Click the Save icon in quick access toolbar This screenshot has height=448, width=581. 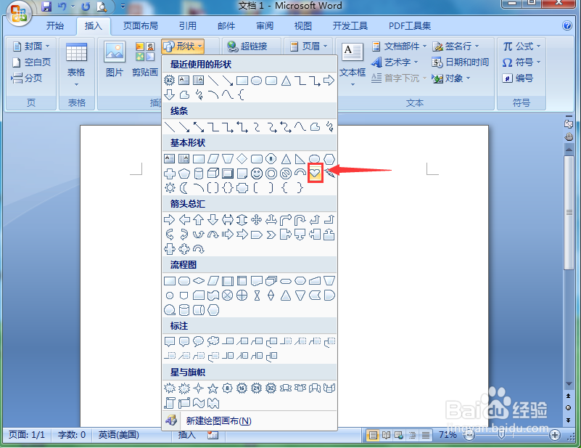pyautogui.click(x=46, y=7)
